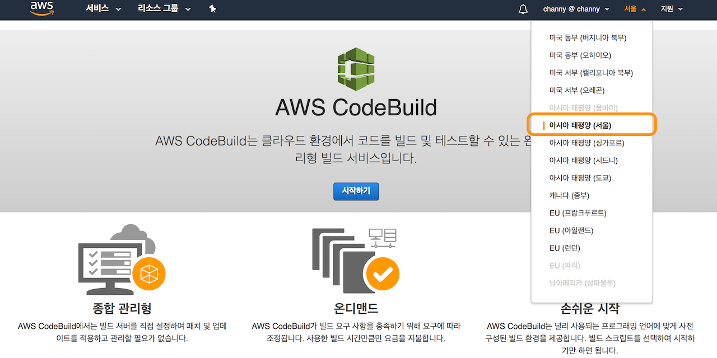Screen dimensions: 717x358
Task: Select EU (런던) region
Action: (565, 248)
